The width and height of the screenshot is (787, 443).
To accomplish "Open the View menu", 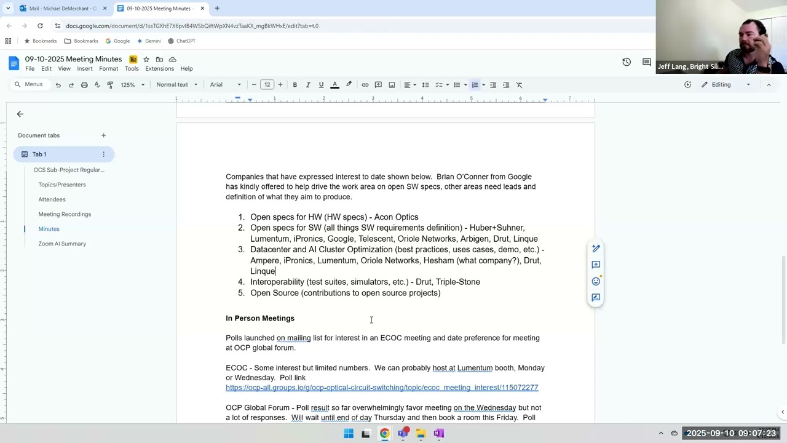I will point(64,68).
